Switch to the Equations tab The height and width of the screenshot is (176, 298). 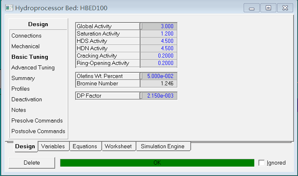(x=85, y=146)
